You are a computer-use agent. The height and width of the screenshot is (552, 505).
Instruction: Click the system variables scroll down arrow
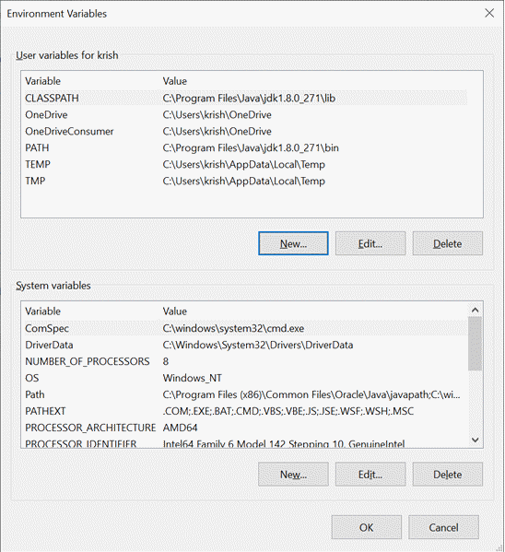click(x=476, y=440)
